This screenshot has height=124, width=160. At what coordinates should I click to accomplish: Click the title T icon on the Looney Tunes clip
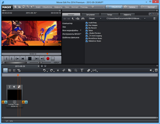(10, 87)
